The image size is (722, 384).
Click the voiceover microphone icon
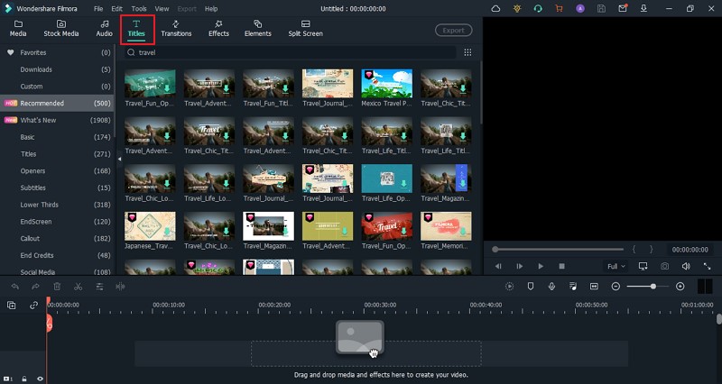[x=551, y=287]
